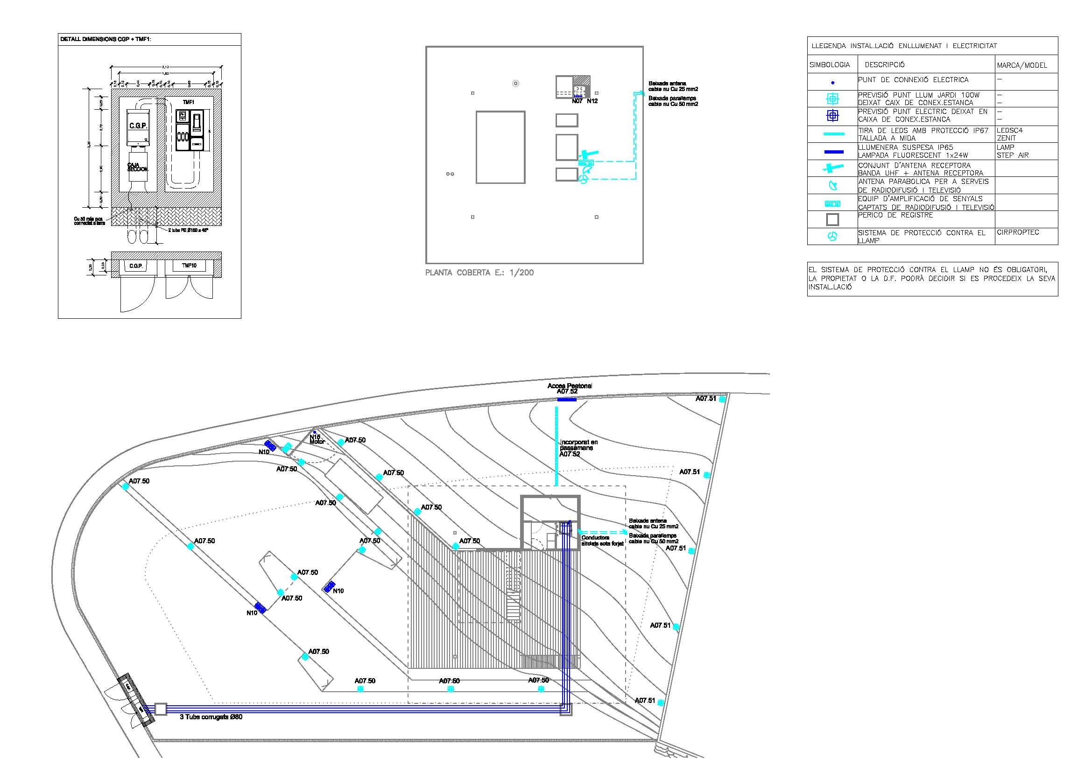Click the lightning protection symbol in legend
Image resolution: width=1092 pixels, height=772 pixels.
tap(832, 236)
